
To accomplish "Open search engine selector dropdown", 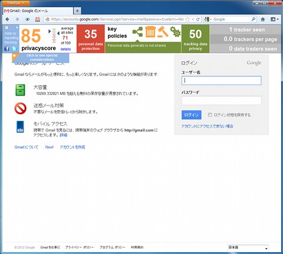I will click(208, 19).
